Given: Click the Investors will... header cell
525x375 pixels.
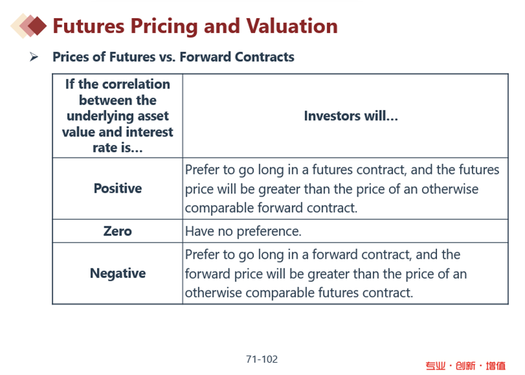Looking at the screenshot, I should (345, 116).
